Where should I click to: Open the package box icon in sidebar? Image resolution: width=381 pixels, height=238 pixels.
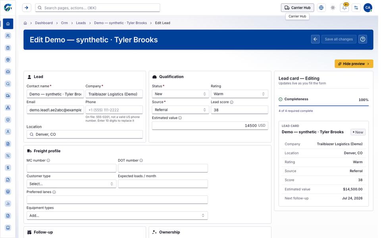[8, 60]
